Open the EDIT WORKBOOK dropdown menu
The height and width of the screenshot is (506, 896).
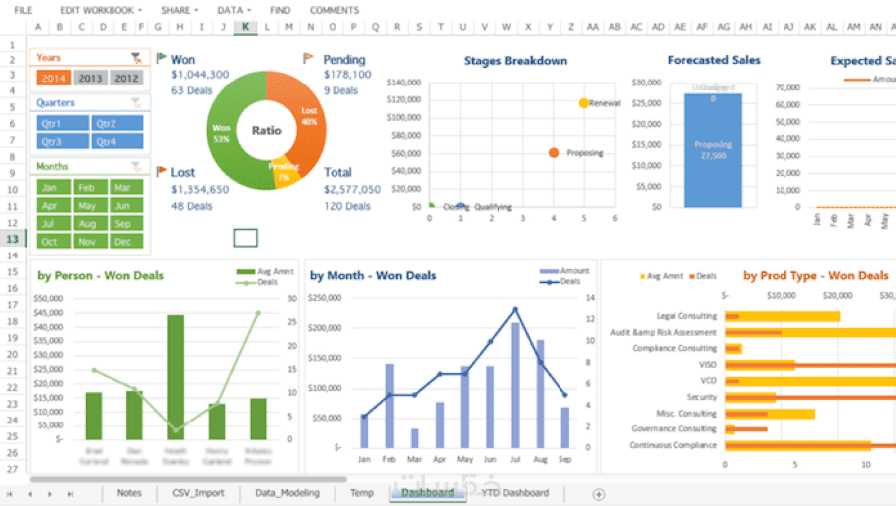coord(102,10)
